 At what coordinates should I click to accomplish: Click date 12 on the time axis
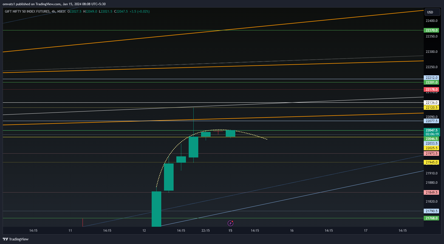144,231
